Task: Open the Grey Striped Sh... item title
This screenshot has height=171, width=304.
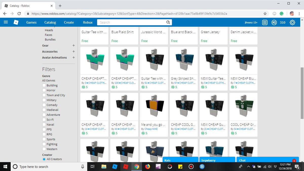Action: (183, 79)
